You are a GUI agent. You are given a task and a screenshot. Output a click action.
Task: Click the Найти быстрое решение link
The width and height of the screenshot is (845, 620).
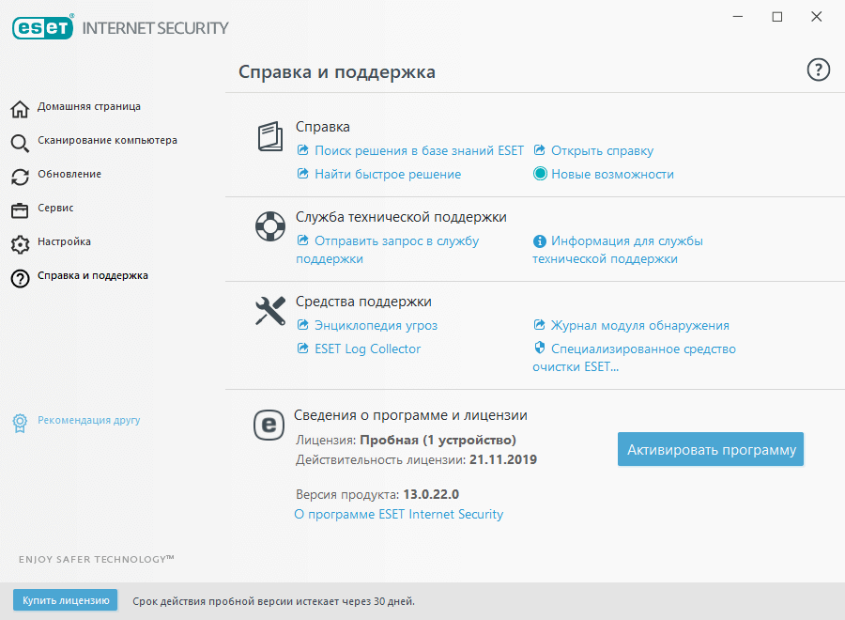(x=388, y=174)
